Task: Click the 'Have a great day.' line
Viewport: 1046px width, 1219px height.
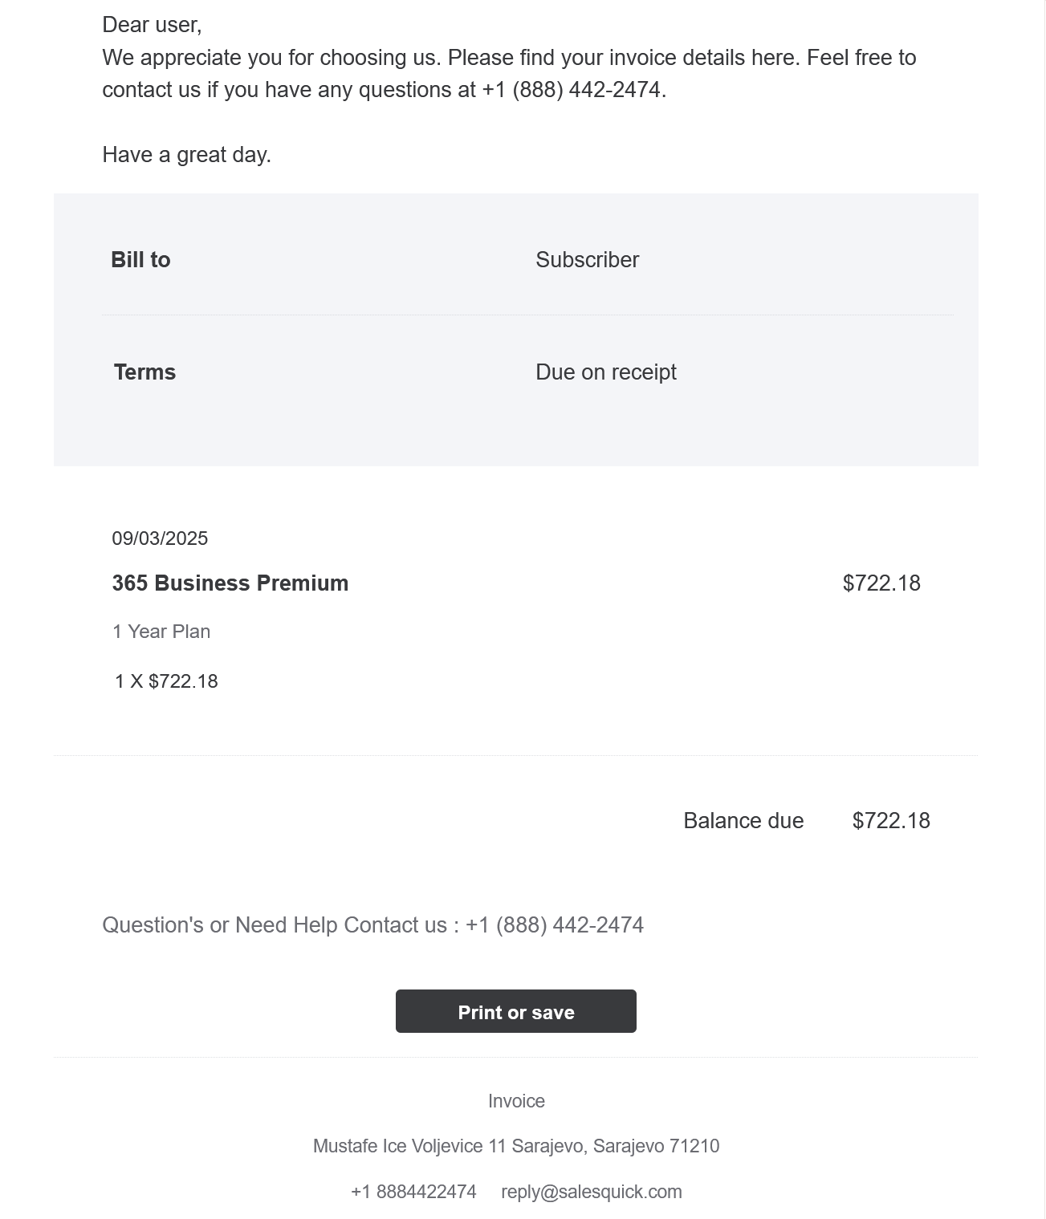Action: pyautogui.click(x=186, y=155)
